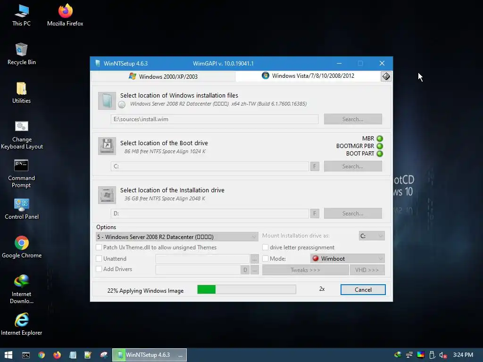Click the WinNTSetup 4.6.3 taskbar button
This screenshot has width=483, height=362.
tap(150, 355)
